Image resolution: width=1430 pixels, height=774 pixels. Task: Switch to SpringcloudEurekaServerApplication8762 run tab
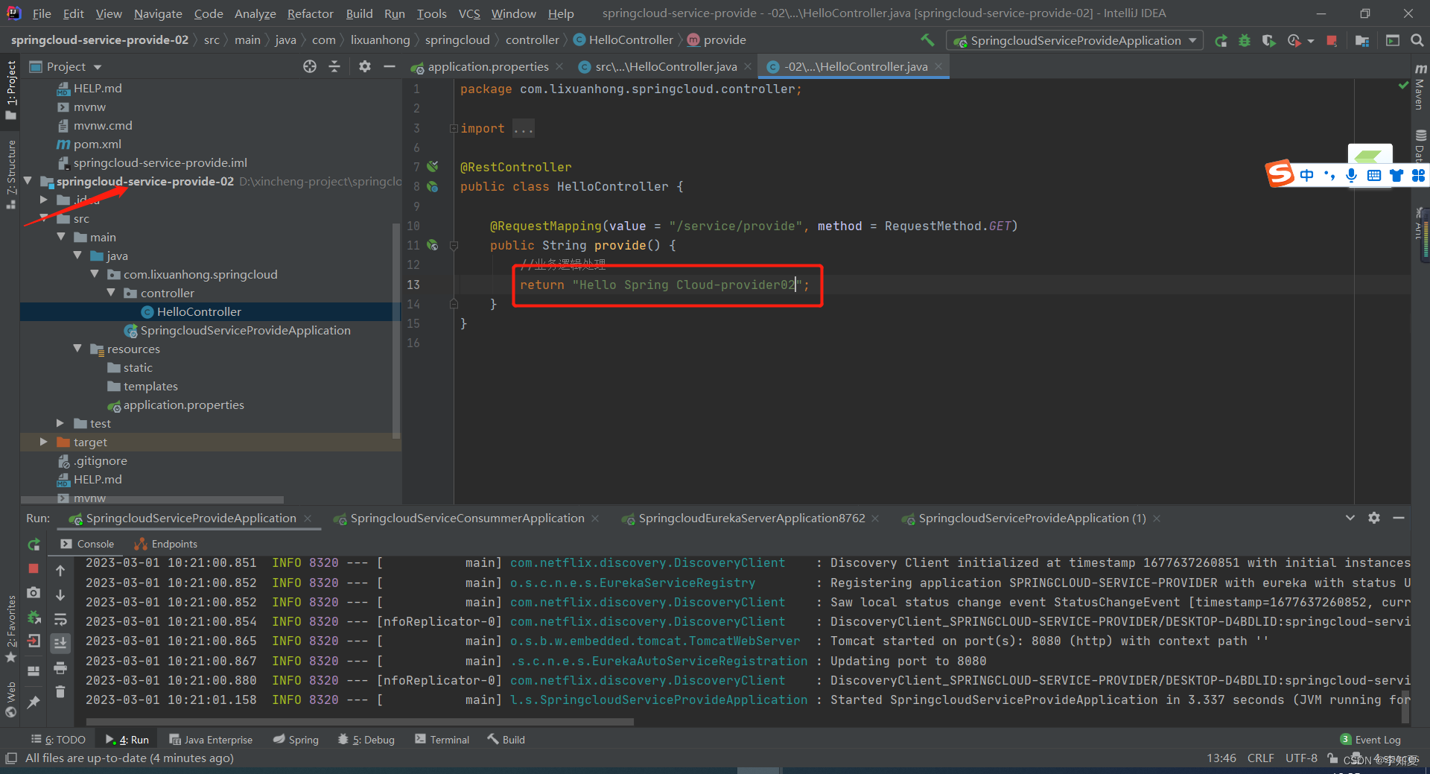[x=751, y=518]
